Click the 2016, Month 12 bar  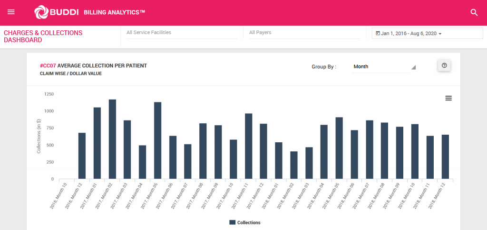click(x=82, y=156)
